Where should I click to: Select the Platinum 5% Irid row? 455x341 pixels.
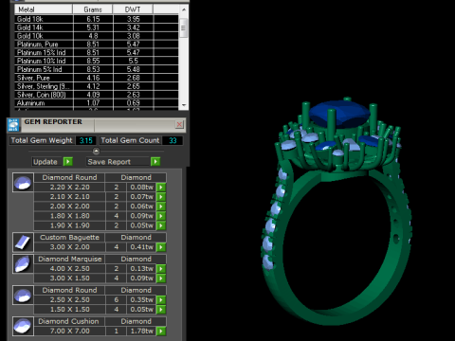[97, 69]
